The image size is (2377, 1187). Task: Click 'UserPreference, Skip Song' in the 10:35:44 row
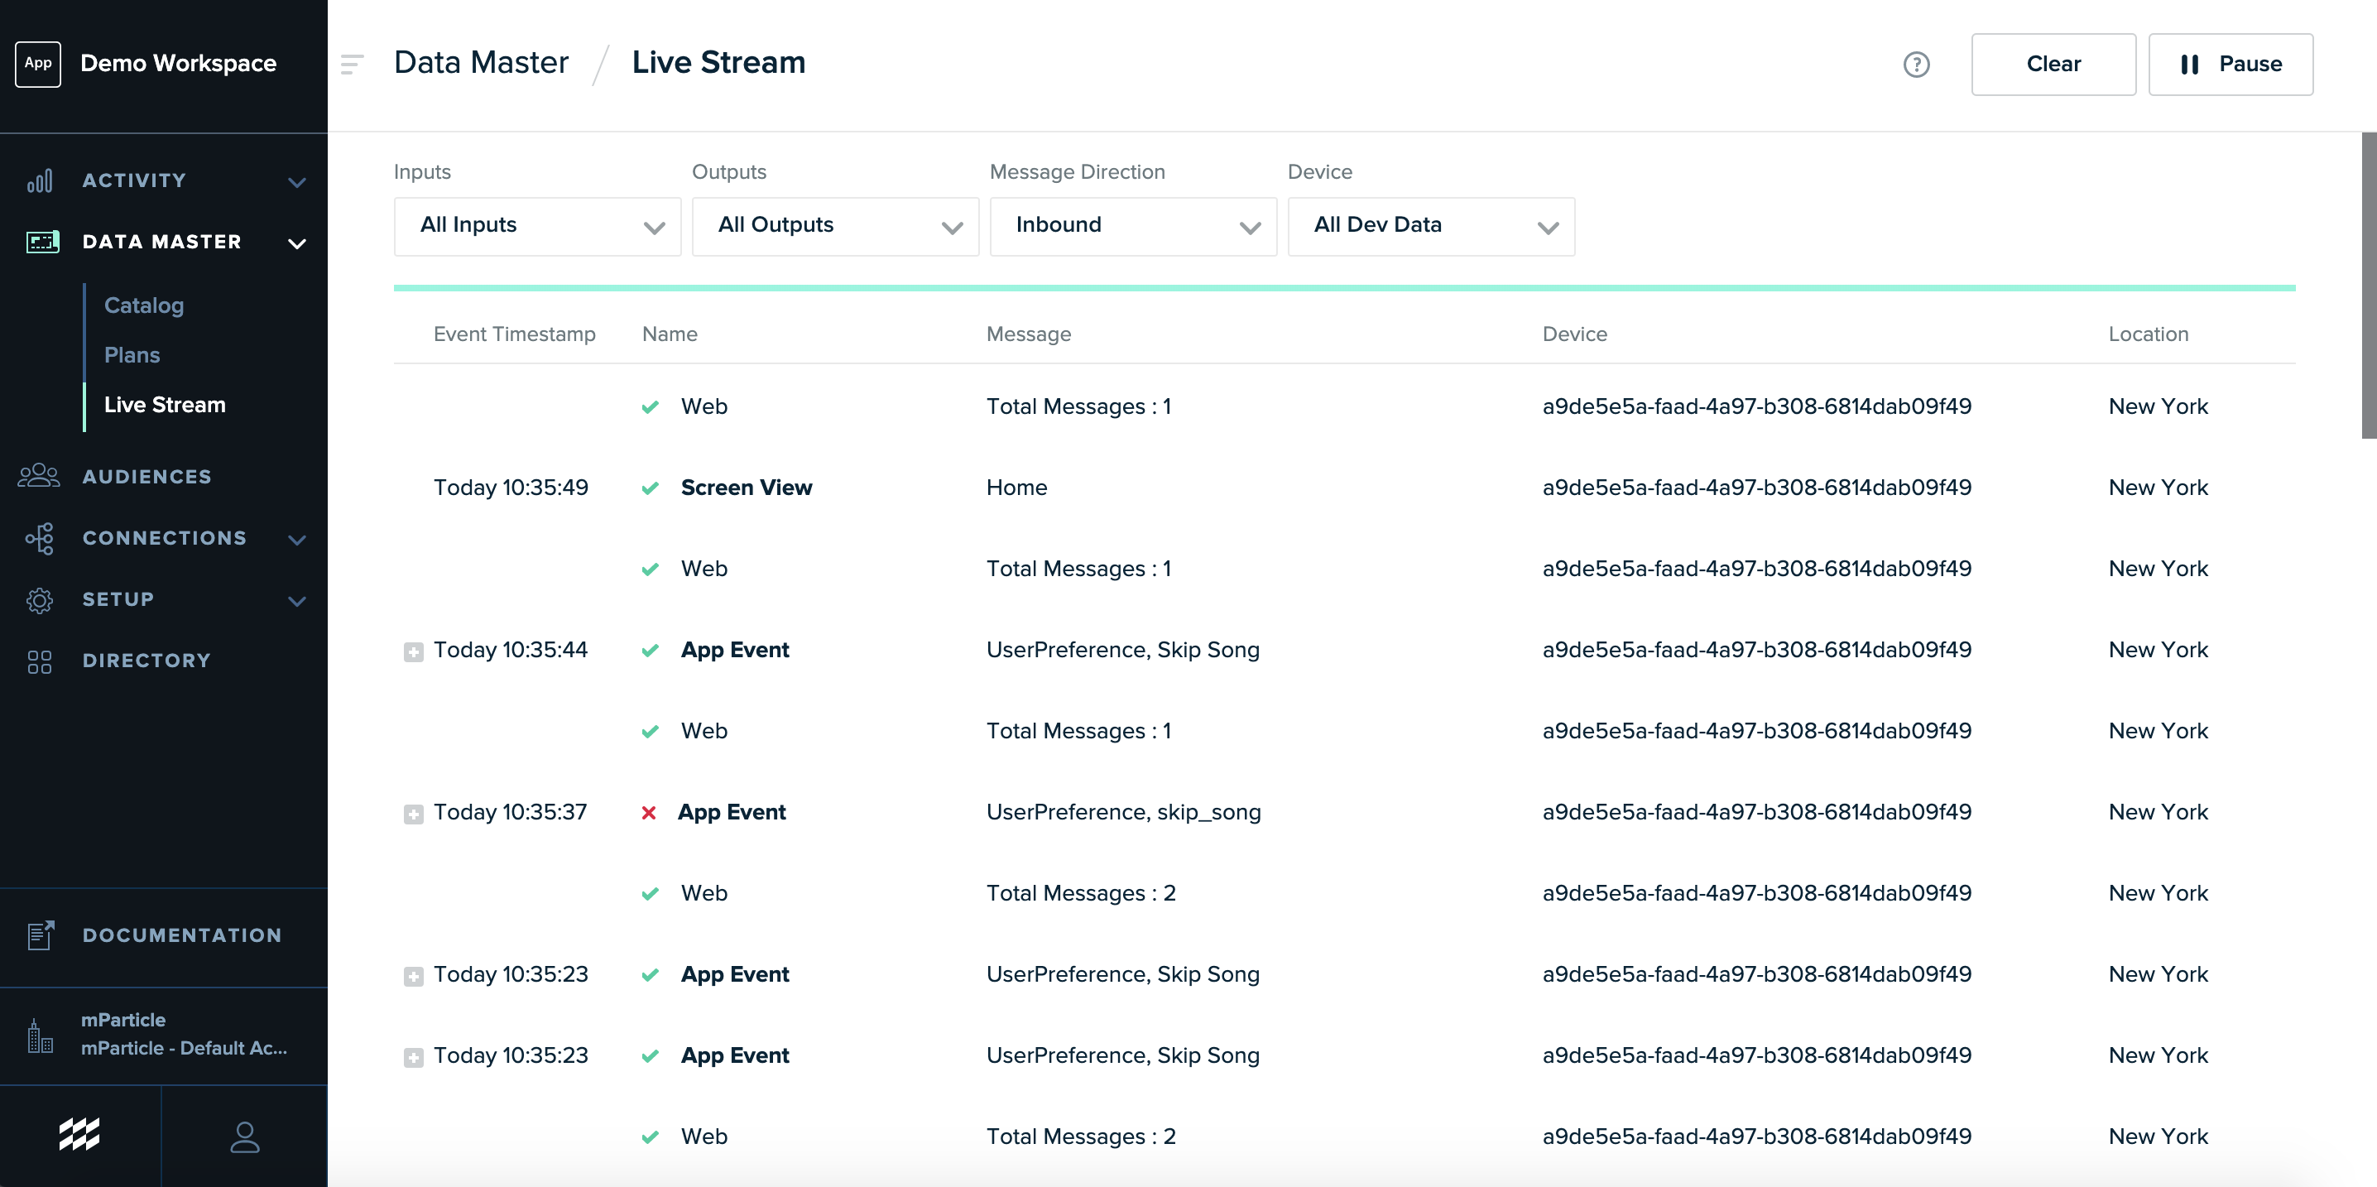1122,650
